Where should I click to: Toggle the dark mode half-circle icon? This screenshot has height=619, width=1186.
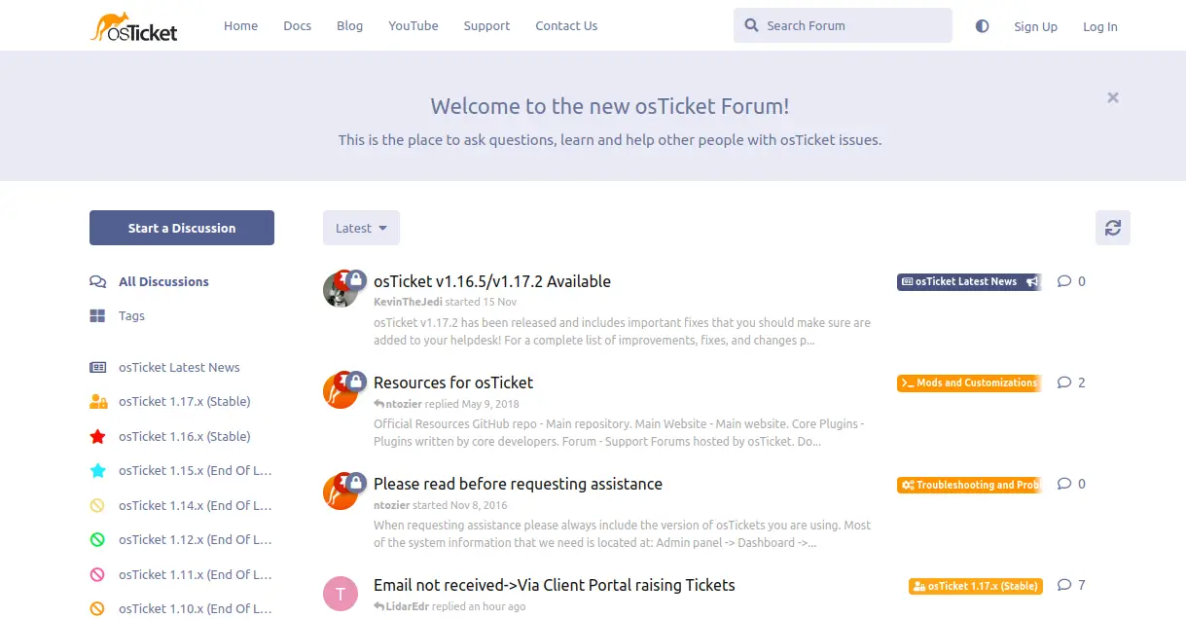click(982, 26)
